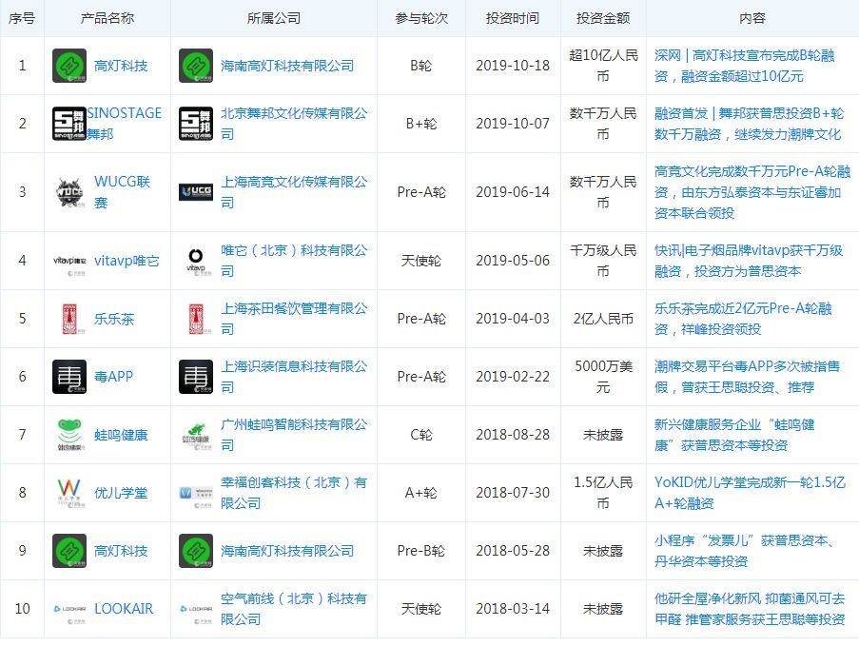Screen dimensions: 859x646
Task: Open the logo beside 上海茶田餐饮管理有限公司
Action: tap(197, 319)
